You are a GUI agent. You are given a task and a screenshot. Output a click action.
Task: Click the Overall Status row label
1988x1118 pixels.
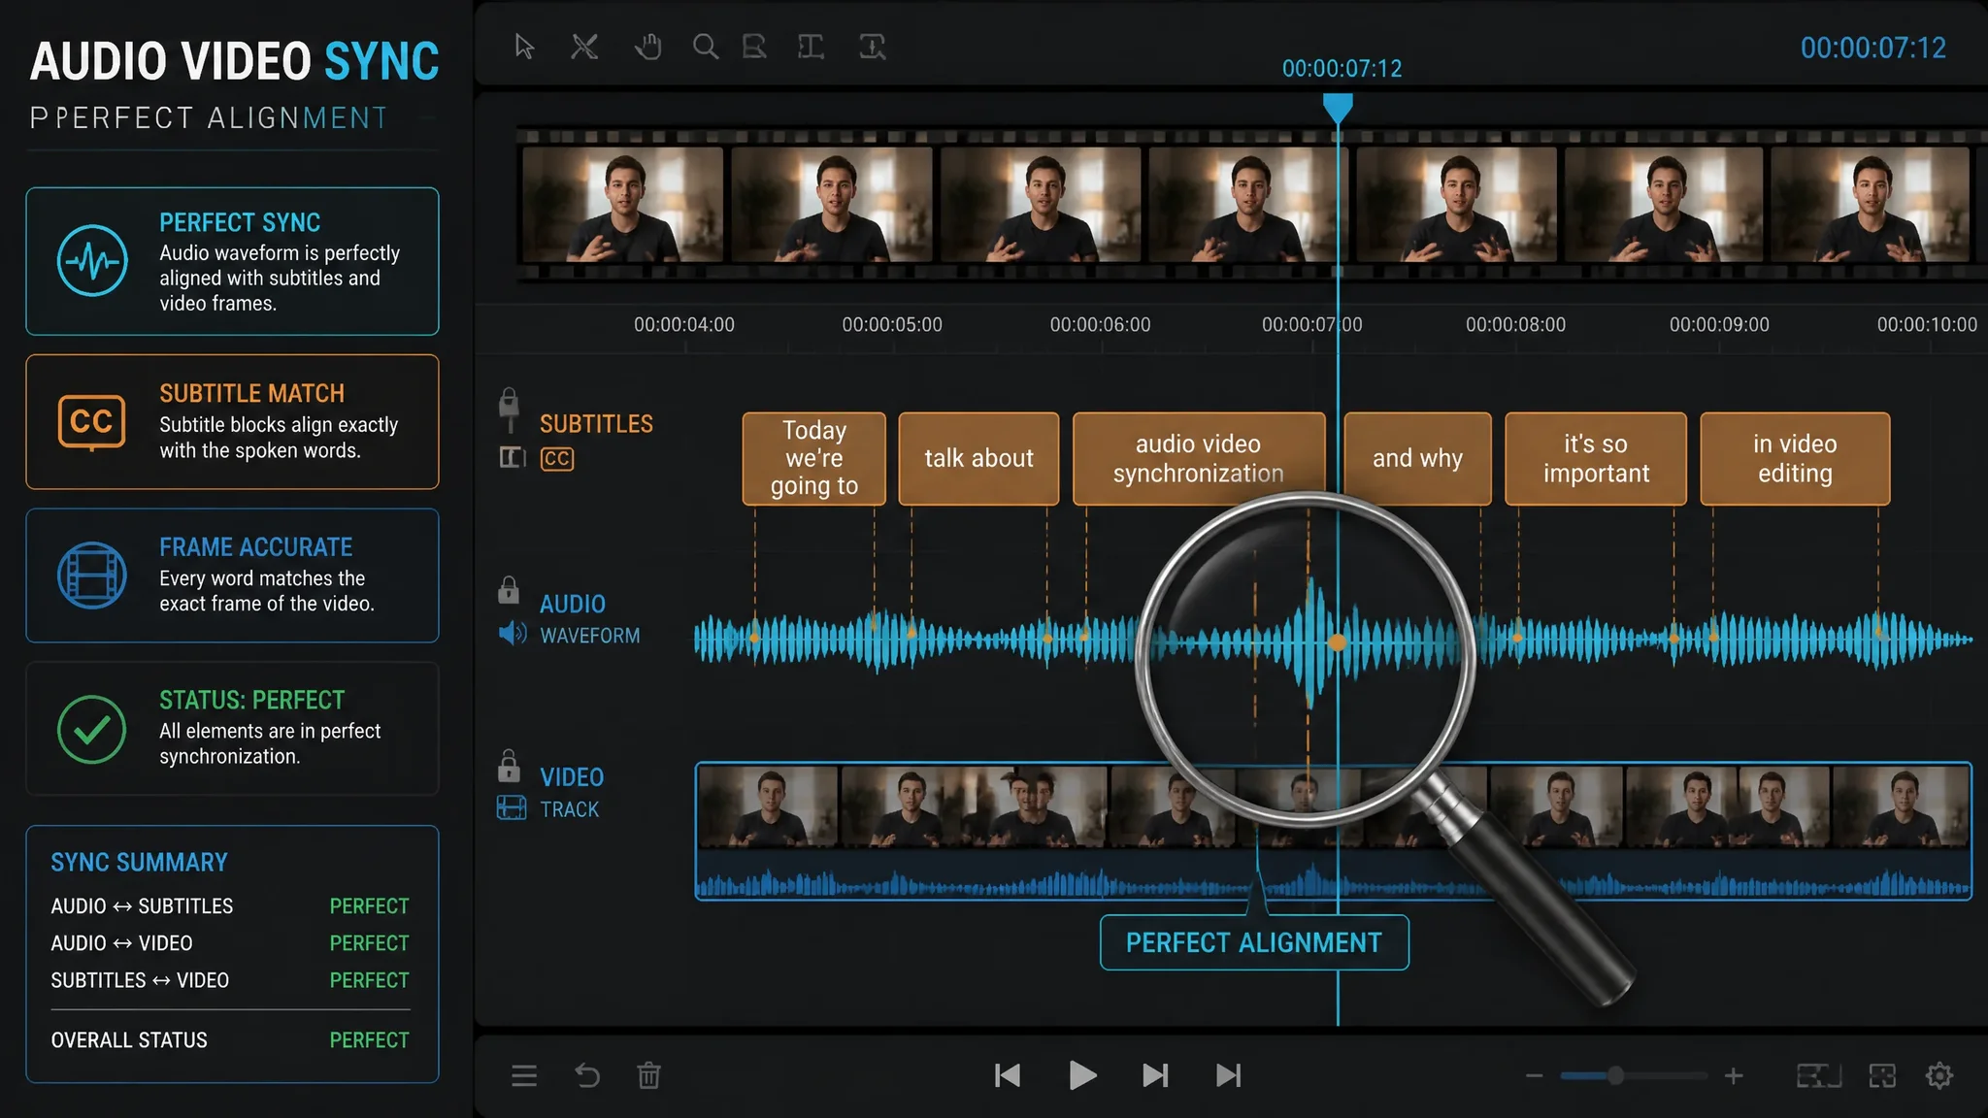[x=129, y=1040]
